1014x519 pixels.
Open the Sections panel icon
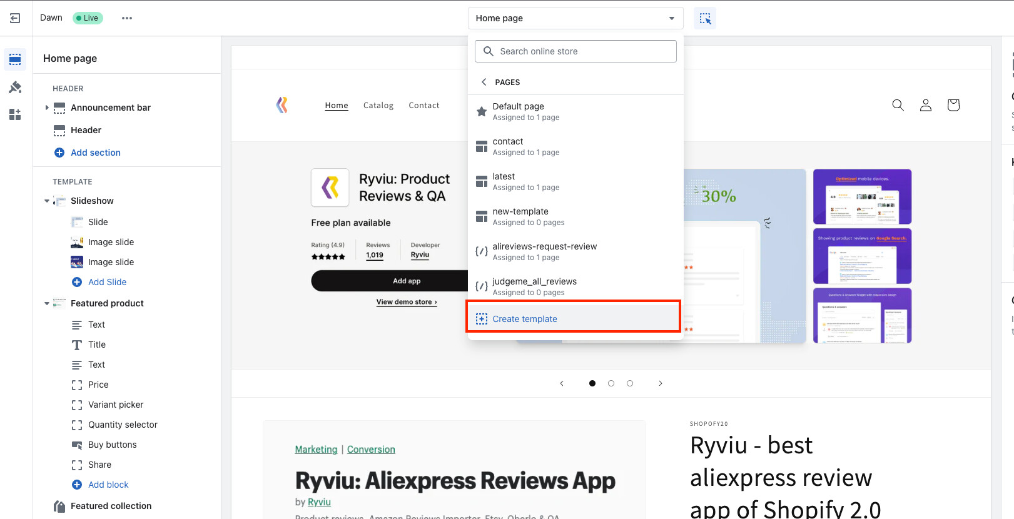tap(15, 59)
